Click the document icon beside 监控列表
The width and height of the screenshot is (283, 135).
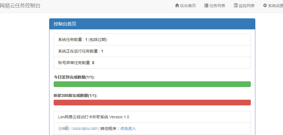coord(236,6)
